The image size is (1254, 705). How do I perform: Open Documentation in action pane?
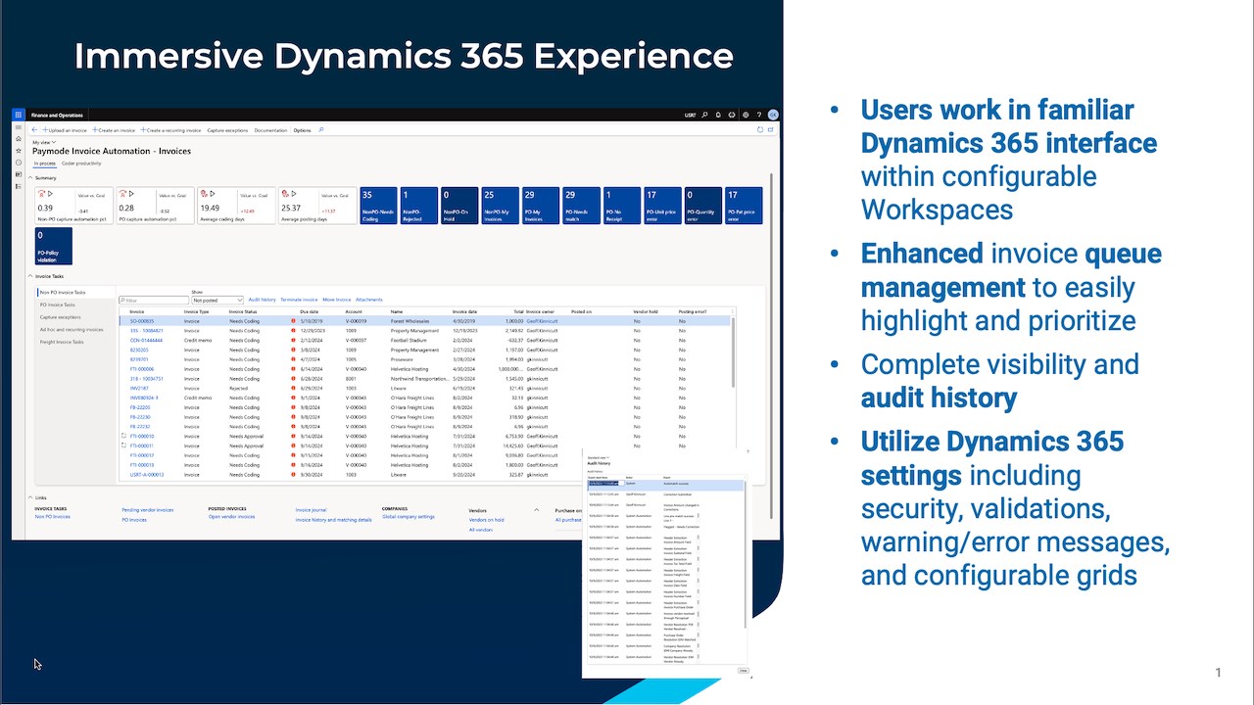pos(270,130)
